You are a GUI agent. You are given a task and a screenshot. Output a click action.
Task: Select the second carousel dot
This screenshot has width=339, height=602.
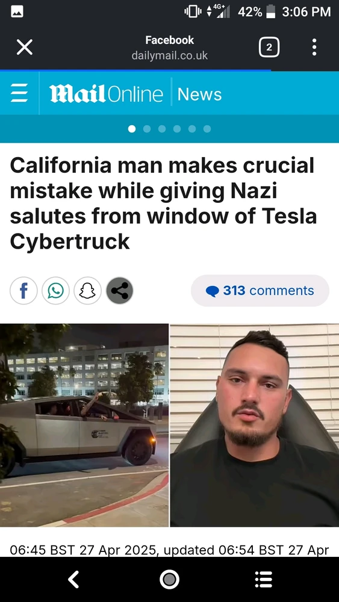point(147,129)
